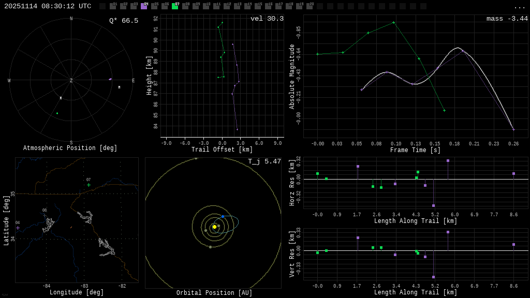The image size is (530, 298).
Task: Click the station 20 indicator box
Action: point(310,6)
